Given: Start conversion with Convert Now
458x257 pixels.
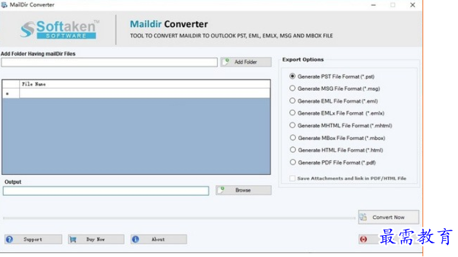Looking at the screenshot, I should [388, 217].
